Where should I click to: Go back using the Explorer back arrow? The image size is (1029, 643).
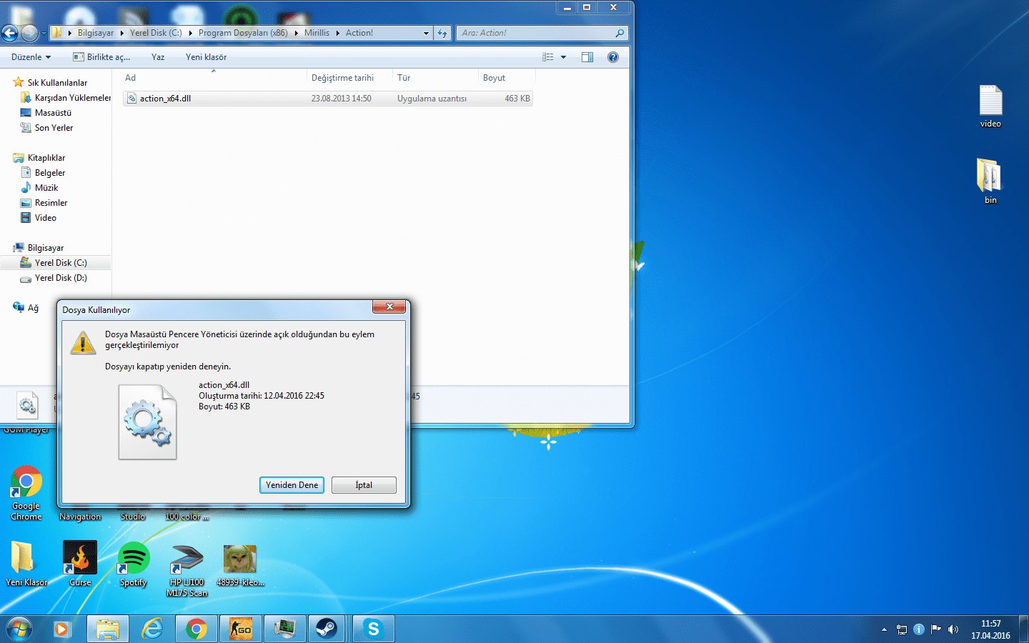[10, 33]
